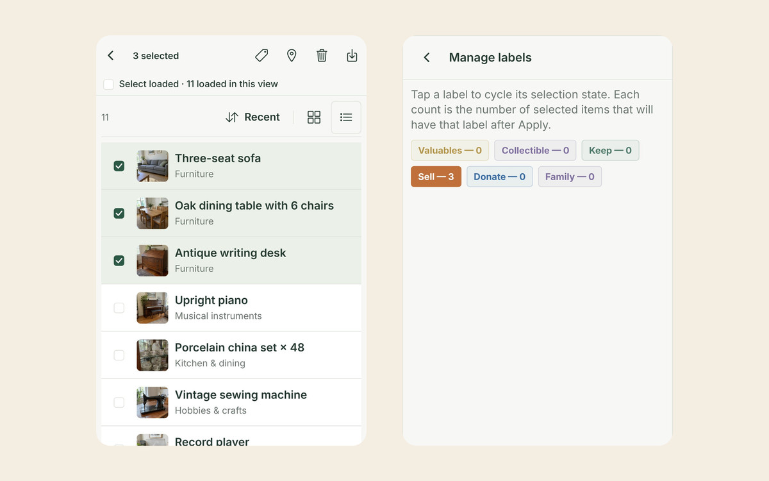Click the Hobbies & crafts category text
The image size is (769, 481).
click(211, 410)
